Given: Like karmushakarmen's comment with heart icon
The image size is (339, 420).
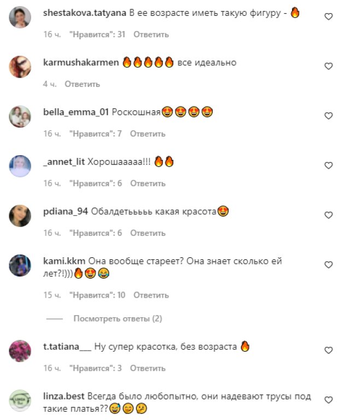Looking at the screenshot, I should (x=329, y=66).
